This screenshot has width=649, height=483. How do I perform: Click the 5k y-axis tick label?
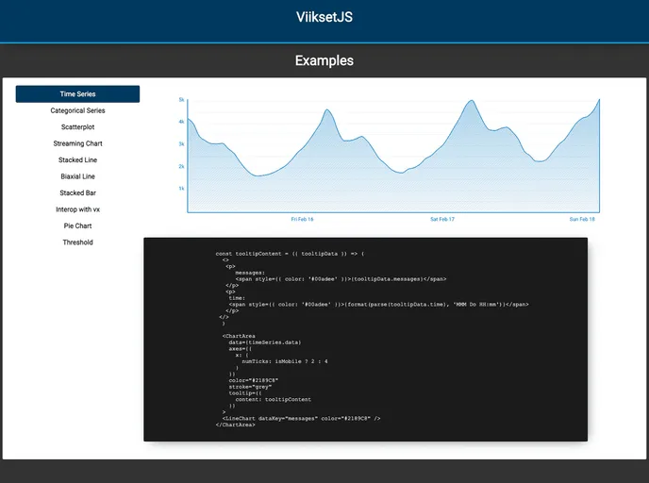[181, 100]
